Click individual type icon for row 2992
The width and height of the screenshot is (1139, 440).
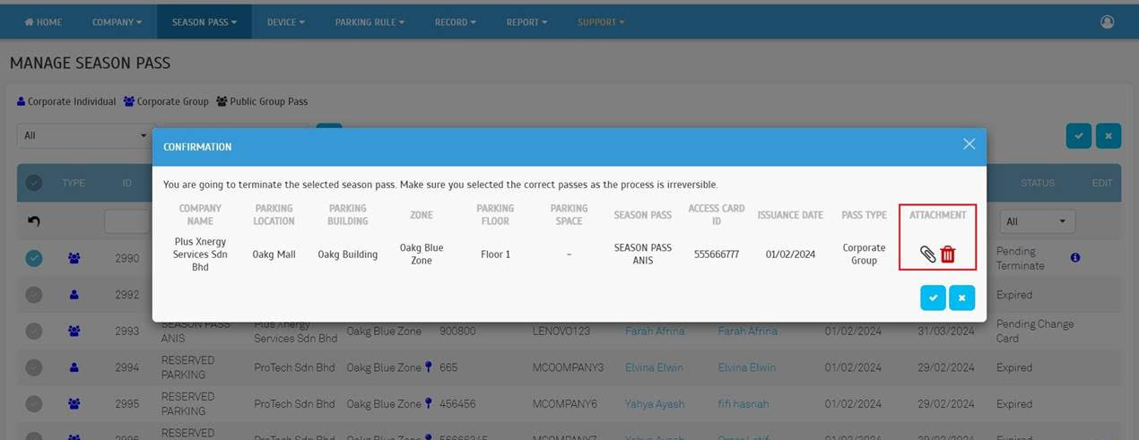pos(74,295)
